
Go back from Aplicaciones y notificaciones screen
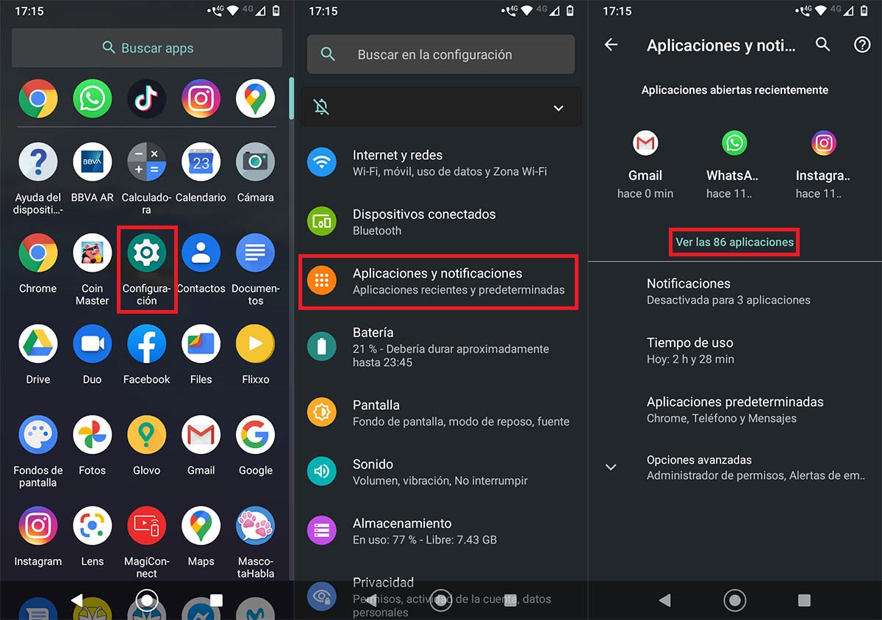611,45
